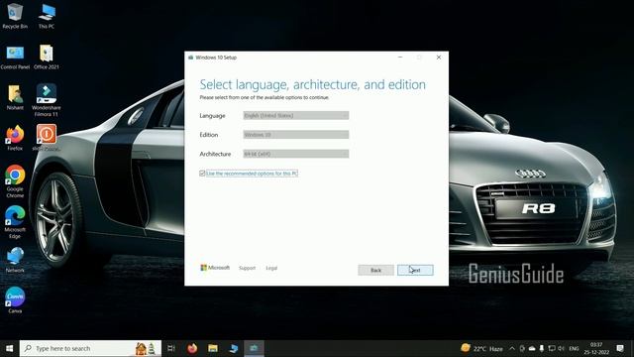Open the Legal link in Setup

coord(271,268)
